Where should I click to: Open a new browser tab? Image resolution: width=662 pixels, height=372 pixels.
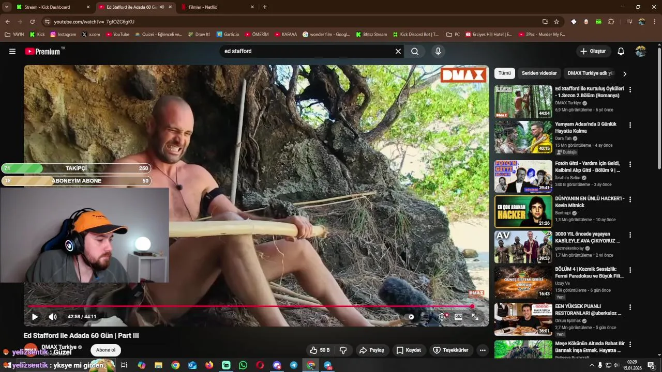(x=265, y=7)
